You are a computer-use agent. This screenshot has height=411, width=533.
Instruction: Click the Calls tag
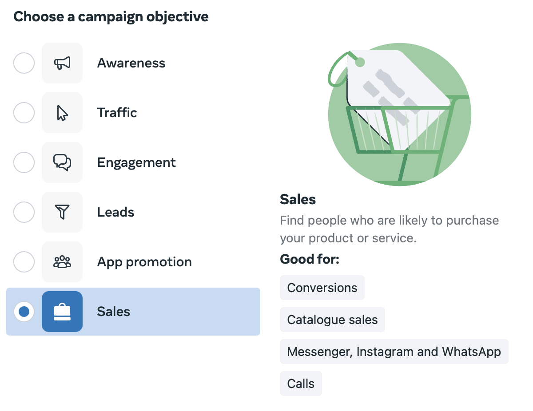pyautogui.click(x=301, y=383)
